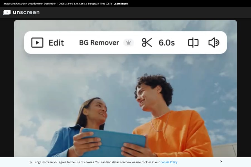251x167 pixels.
Task: Dismiss the cookie notice with the × button
Action: 221,161
